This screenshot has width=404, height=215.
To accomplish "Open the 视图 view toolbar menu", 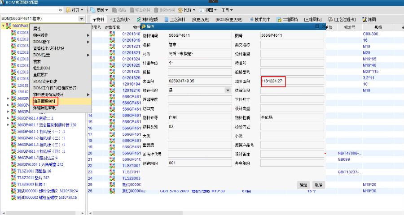I will 204,10.
